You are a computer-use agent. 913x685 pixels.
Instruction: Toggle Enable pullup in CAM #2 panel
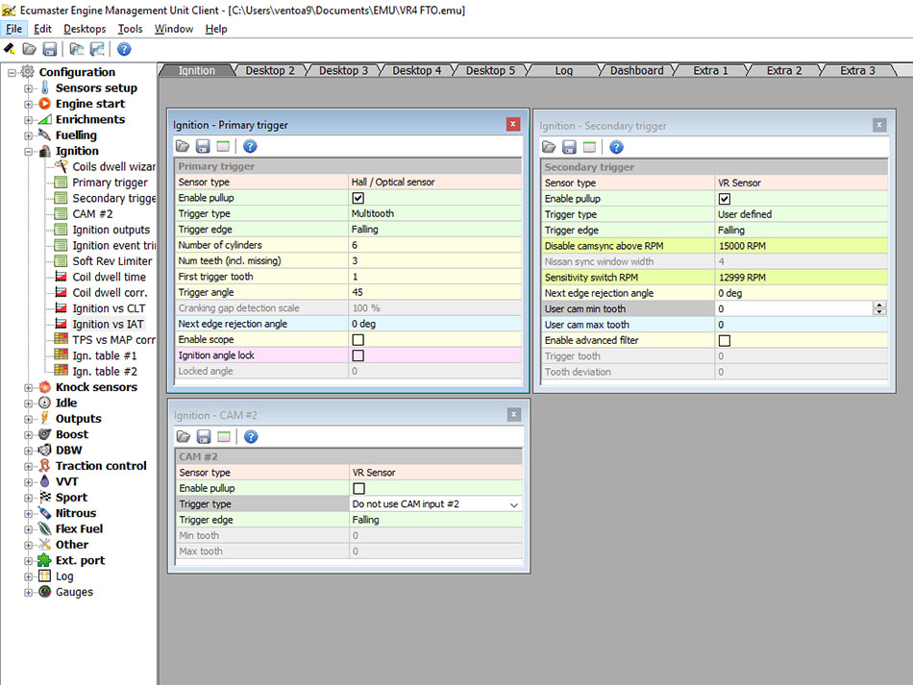click(359, 488)
